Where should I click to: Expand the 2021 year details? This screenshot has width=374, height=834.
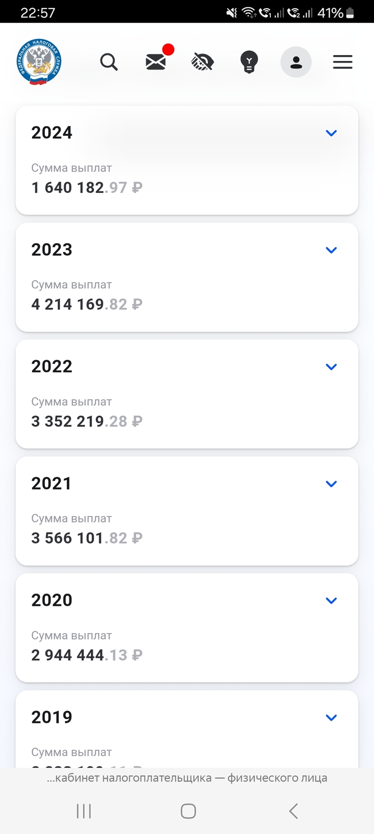[331, 484]
